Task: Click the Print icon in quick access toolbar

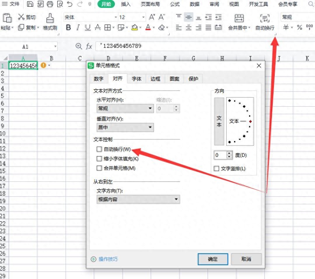Action: [50, 4]
